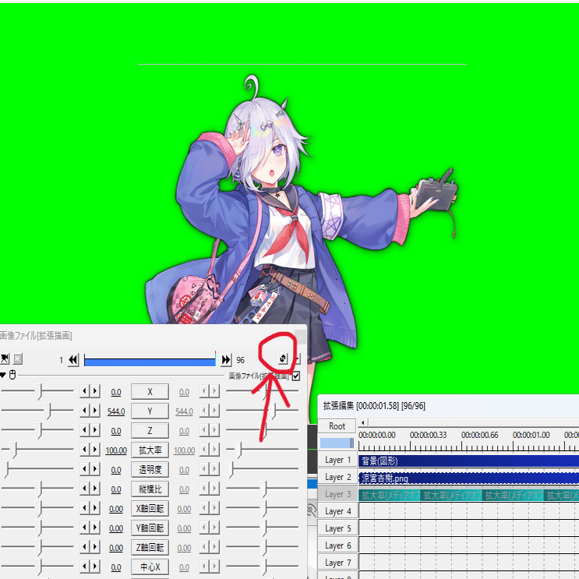Image resolution: width=579 pixels, height=579 pixels.
Task: Click the frame selection icon beside camera icon
Action: [x=18, y=358]
